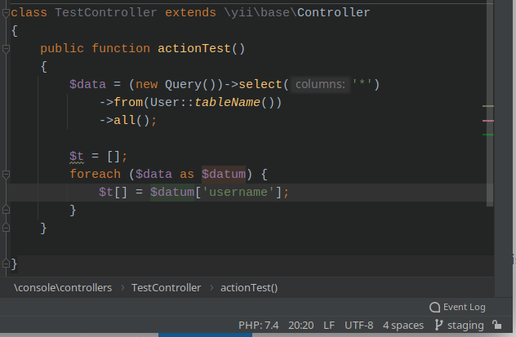516x337 pixels.
Task: Collapse the foreach loop fold marker
Action: [x=6, y=175]
